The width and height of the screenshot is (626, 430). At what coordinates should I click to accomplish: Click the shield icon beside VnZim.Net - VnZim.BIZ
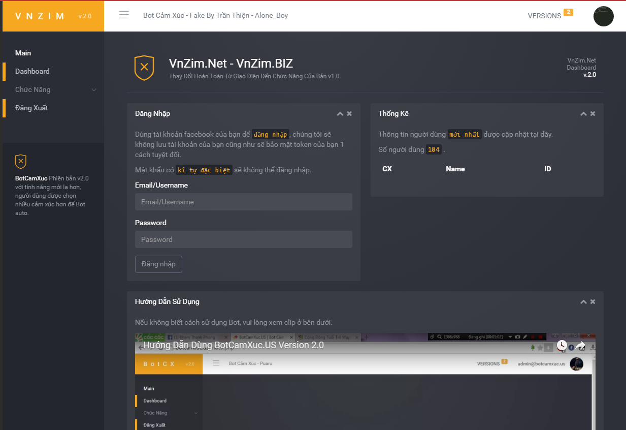click(144, 68)
